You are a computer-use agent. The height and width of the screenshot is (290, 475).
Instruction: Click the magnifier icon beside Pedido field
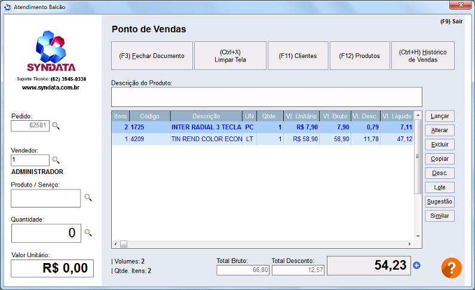[x=56, y=126]
